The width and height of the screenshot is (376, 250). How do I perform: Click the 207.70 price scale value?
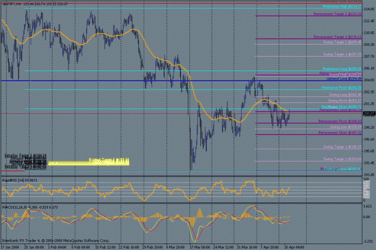pyautogui.click(x=369, y=57)
